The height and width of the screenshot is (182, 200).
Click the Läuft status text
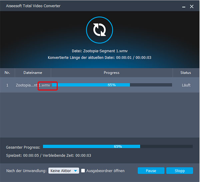click(x=186, y=85)
